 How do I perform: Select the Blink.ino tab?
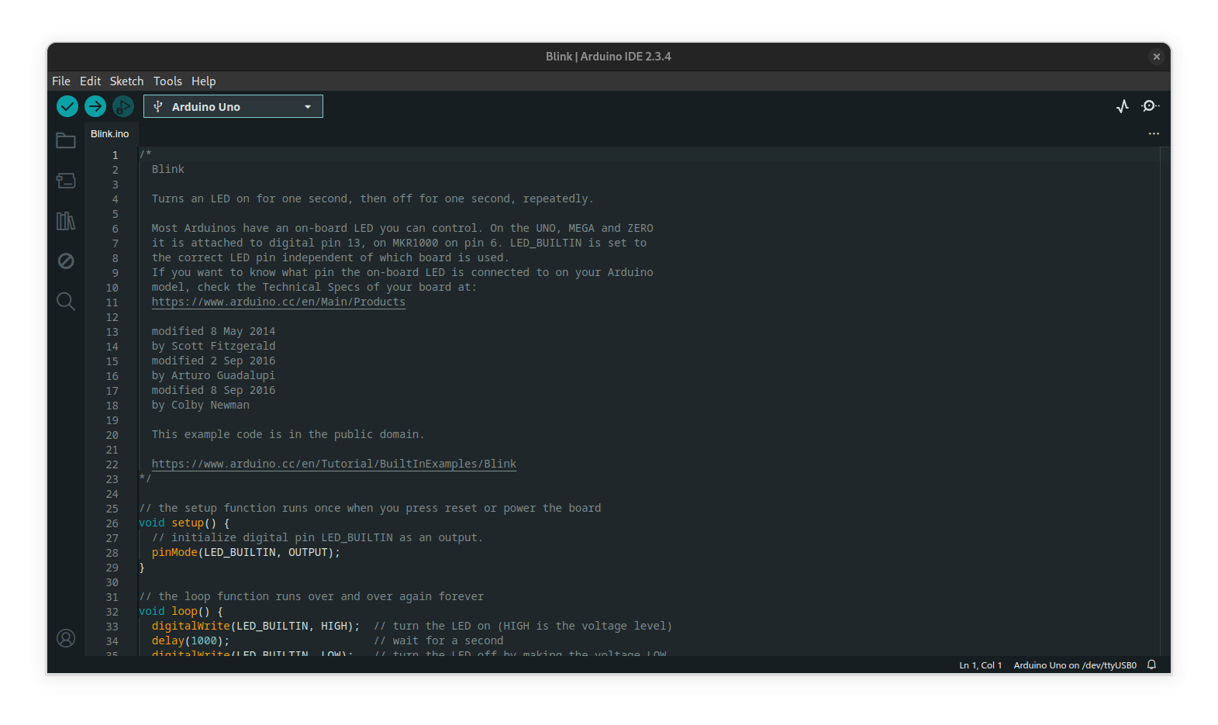click(110, 134)
